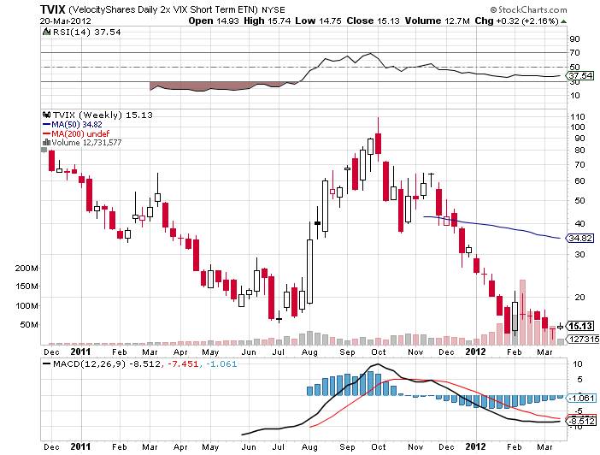
Task: Click the RSI(14) 37.54 legend text
Action: [87, 32]
